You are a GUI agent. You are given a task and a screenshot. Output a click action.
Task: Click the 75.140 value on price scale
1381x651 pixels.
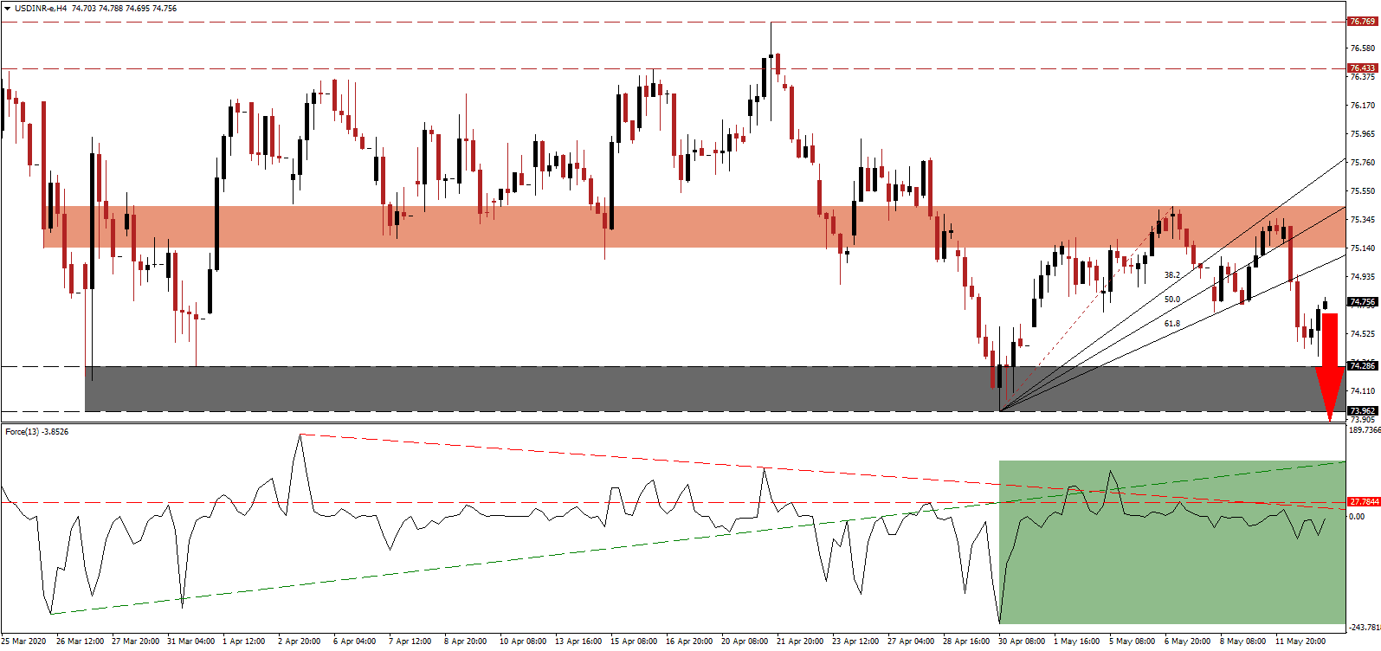click(1362, 248)
